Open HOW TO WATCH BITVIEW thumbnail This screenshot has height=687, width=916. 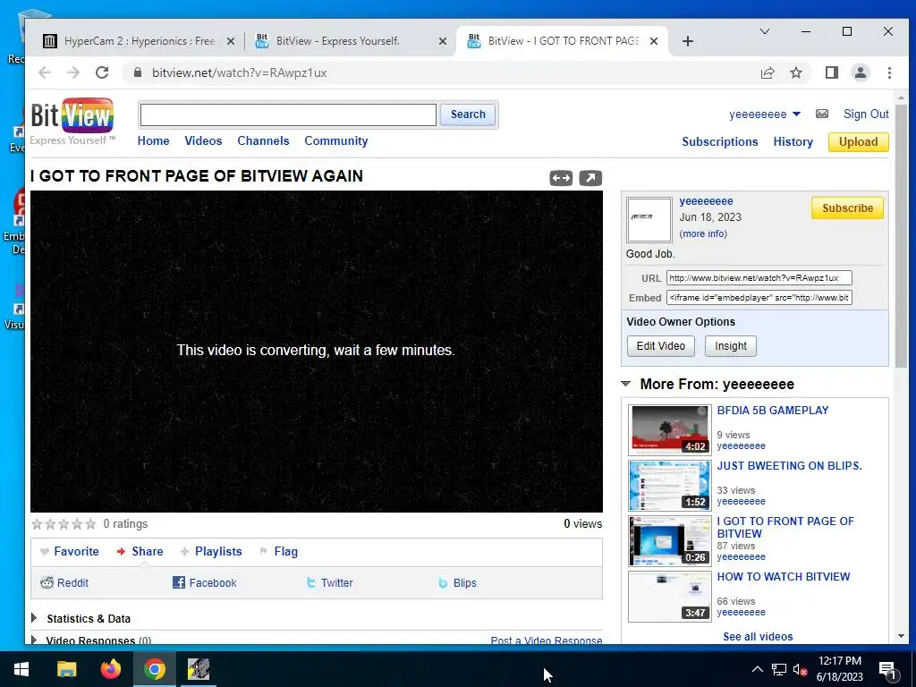669,596
